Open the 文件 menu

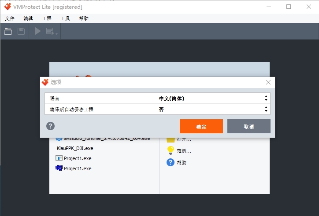pos(10,18)
